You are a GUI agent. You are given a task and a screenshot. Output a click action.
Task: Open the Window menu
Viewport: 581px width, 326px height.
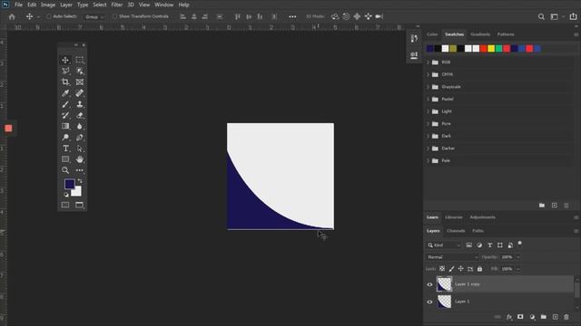coord(163,5)
